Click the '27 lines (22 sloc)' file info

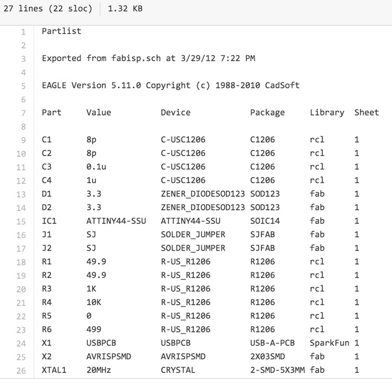pyautogui.click(x=48, y=9)
